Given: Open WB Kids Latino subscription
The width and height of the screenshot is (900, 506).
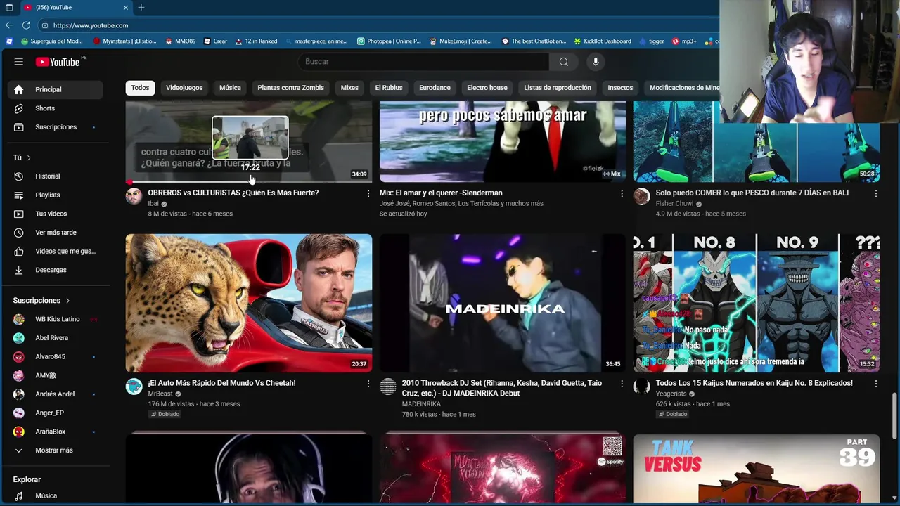Looking at the screenshot, I should point(56,319).
